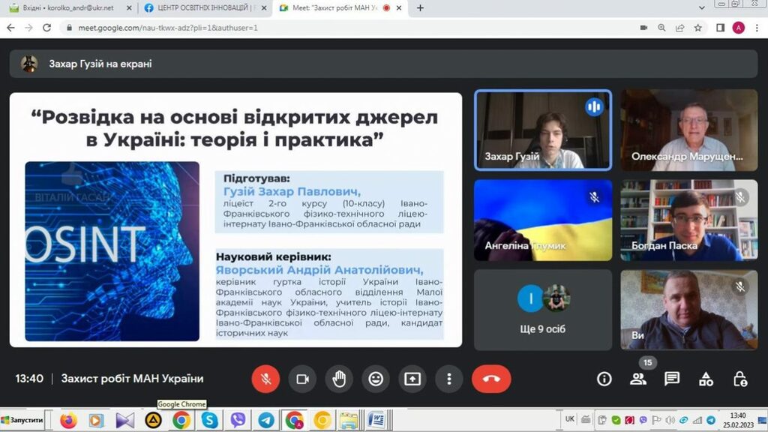
Task: Open the chat messages panel
Action: 672,379
